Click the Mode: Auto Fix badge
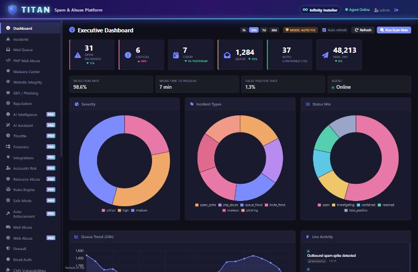Viewport: 418px width, 272px height. coord(300,30)
